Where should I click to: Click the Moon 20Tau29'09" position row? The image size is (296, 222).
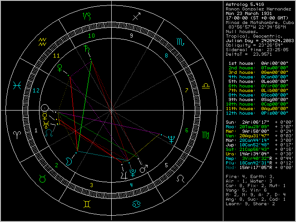tap(260, 127)
